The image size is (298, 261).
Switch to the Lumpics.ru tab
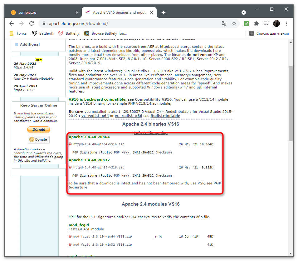pos(45,13)
